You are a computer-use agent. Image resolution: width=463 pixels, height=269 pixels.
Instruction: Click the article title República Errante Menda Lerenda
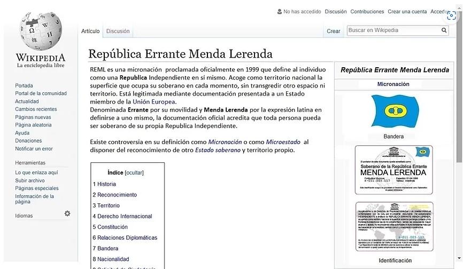click(180, 54)
